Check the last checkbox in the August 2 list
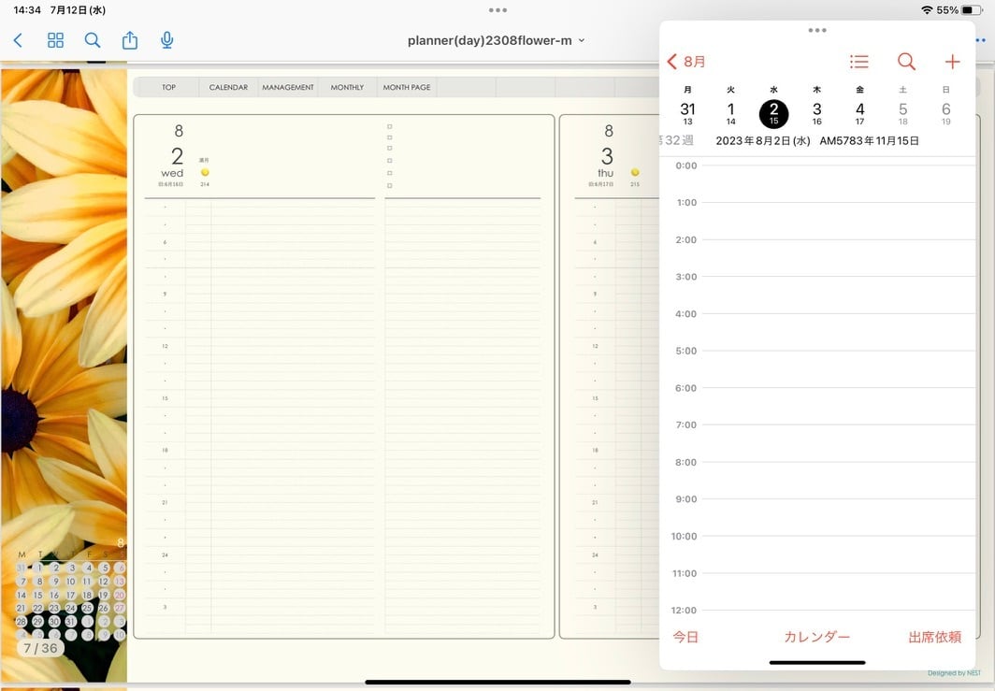This screenshot has height=691, width=995. pos(389,185)
